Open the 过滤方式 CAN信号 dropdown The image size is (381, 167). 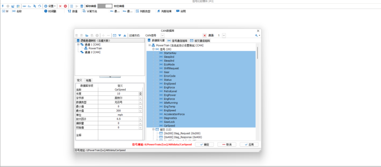[163, 35]
